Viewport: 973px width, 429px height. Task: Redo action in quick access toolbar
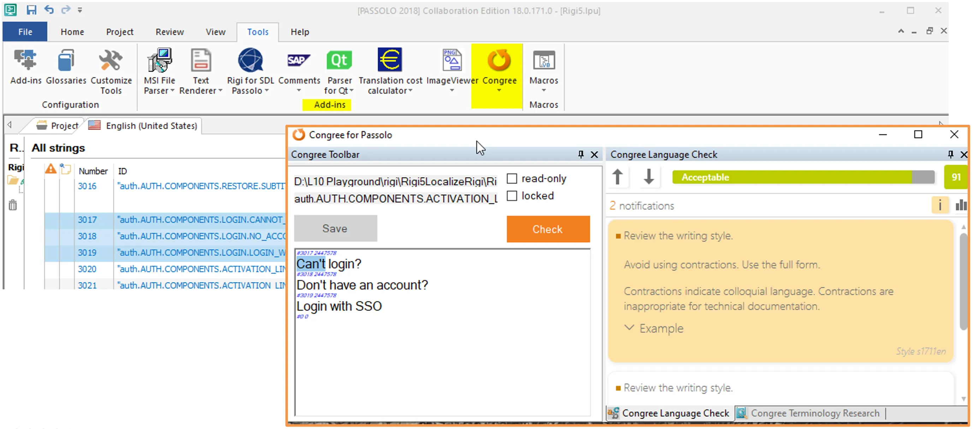pos(66,10)
